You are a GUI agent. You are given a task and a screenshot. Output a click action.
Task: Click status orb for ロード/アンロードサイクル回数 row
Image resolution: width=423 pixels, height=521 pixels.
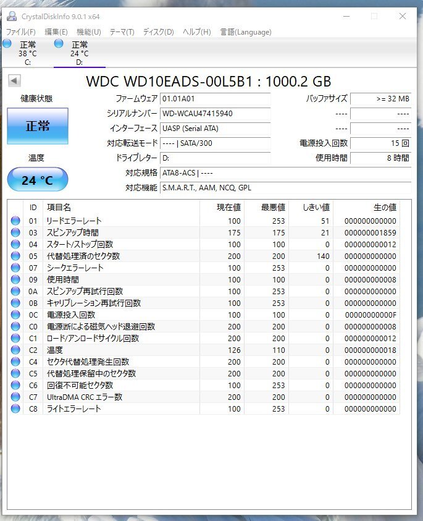pos(15,338)
